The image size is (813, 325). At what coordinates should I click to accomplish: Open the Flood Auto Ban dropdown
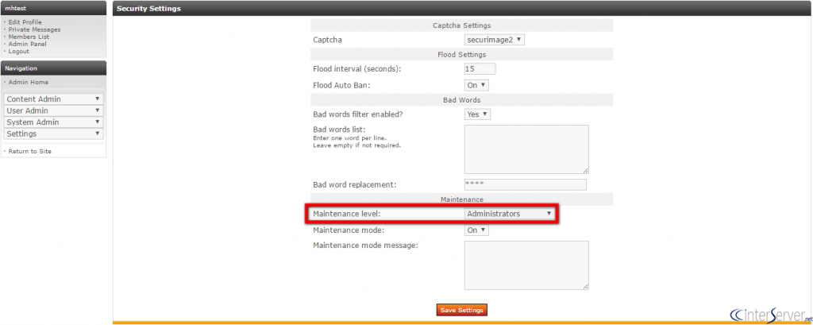click(476, 85)
